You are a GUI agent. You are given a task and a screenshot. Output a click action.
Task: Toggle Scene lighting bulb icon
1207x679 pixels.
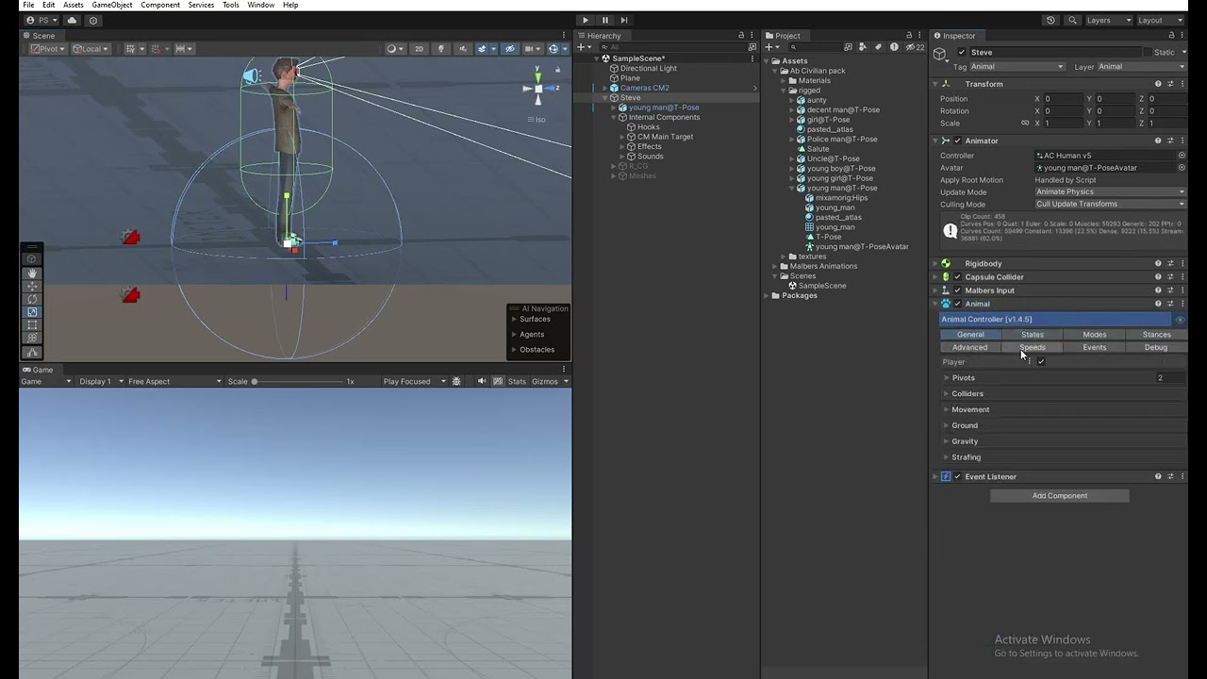point(441,49)
